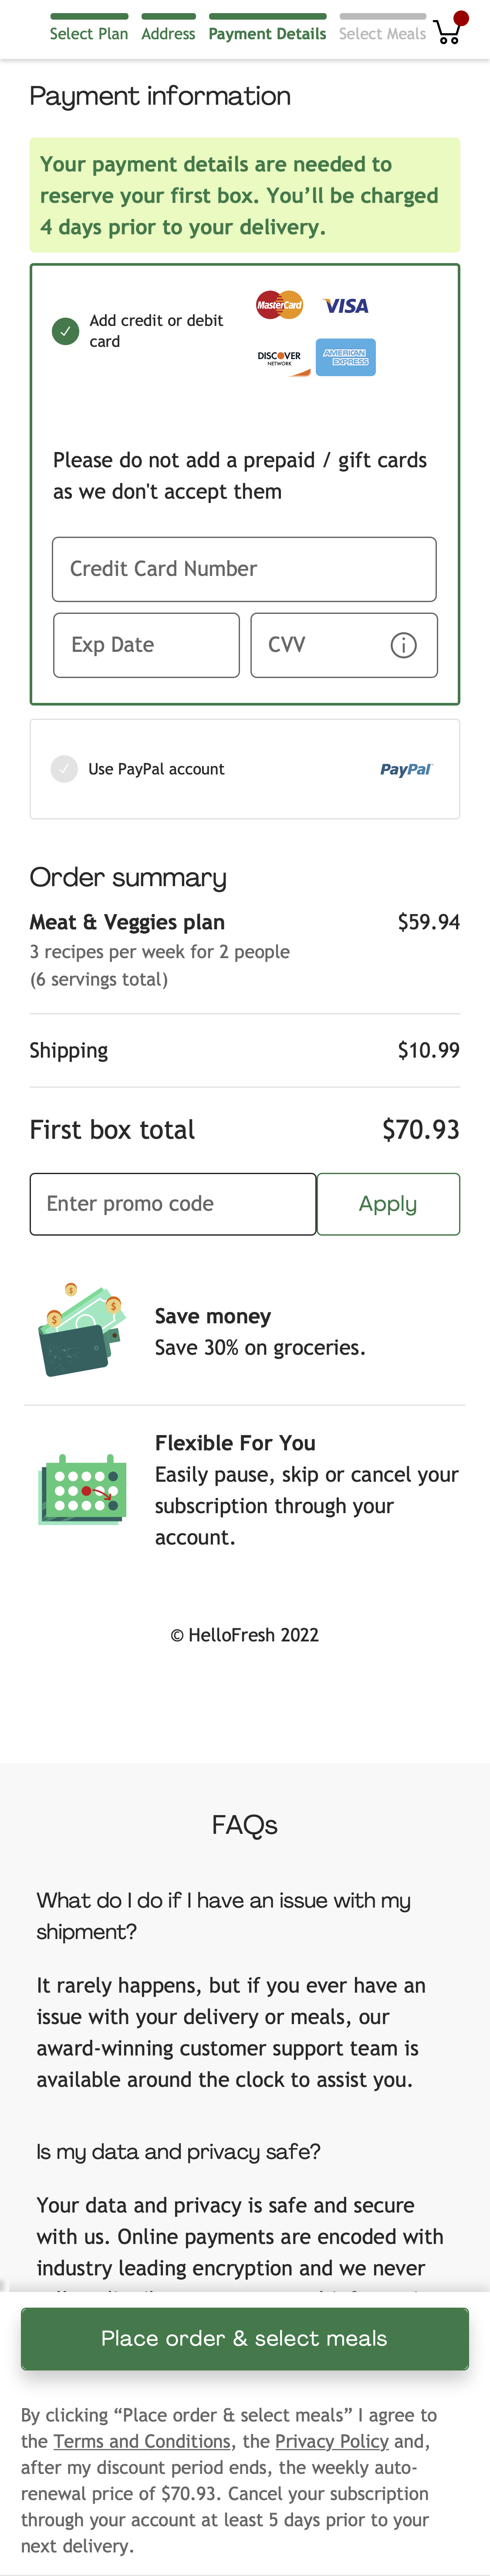
Task: Click the Credit Card Number field
Action: 244,569
